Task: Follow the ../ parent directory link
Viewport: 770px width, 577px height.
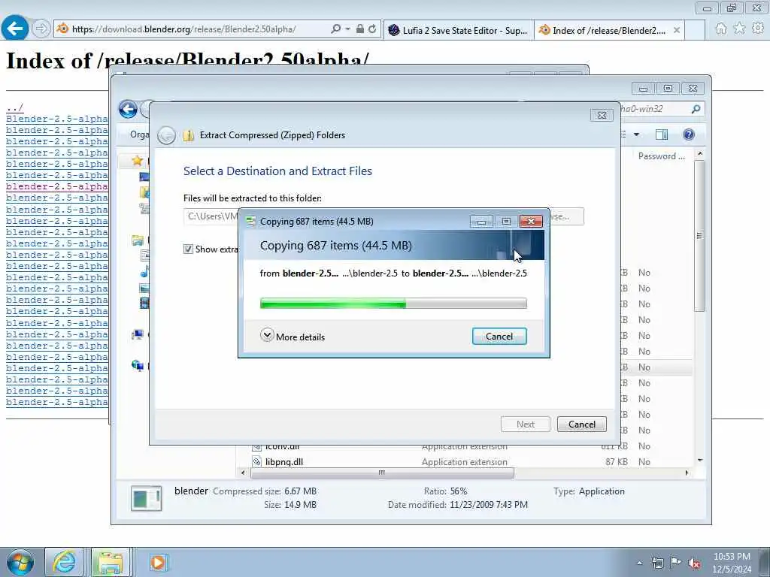Action: click(15, 107)
